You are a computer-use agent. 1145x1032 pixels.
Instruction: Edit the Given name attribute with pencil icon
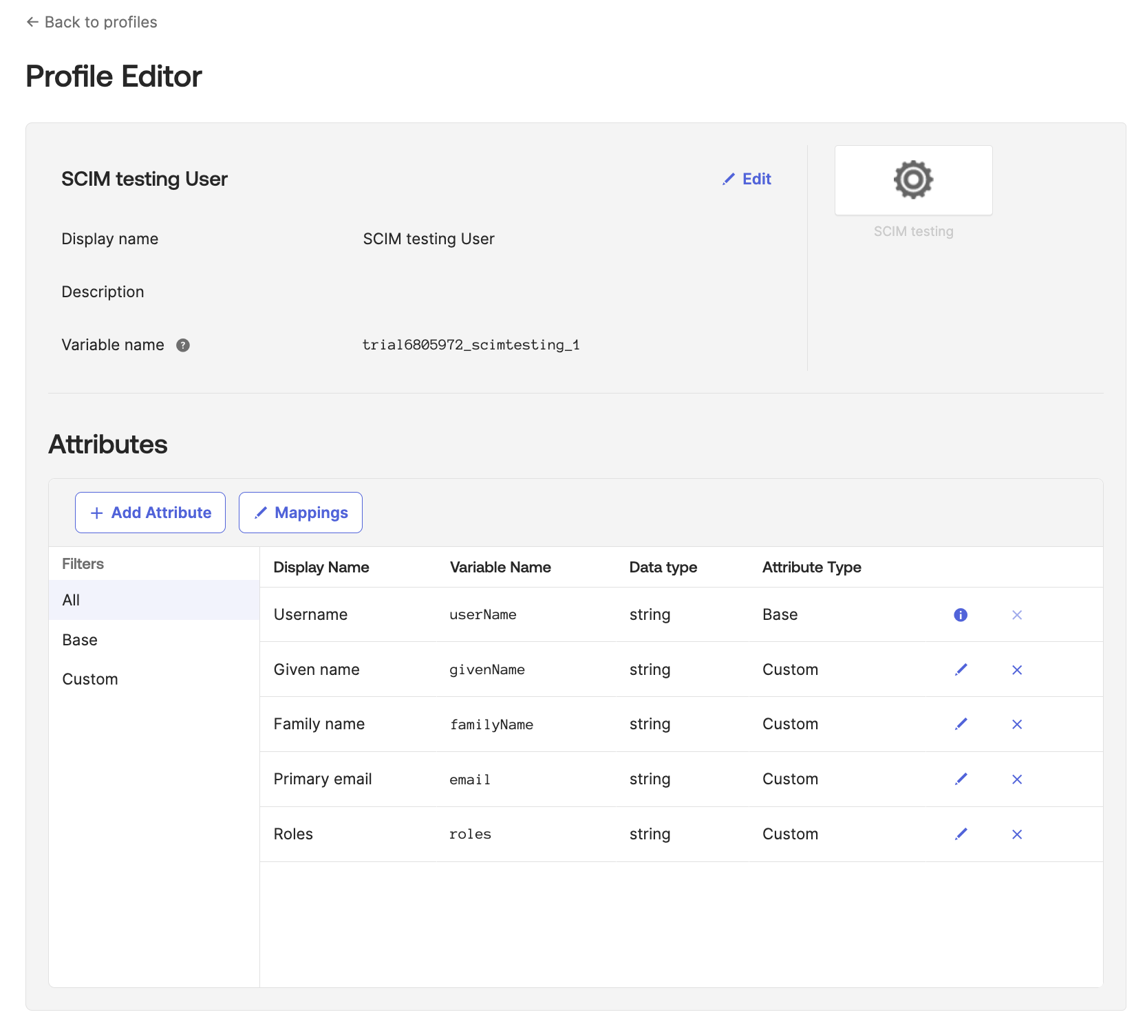coord(961,669)
